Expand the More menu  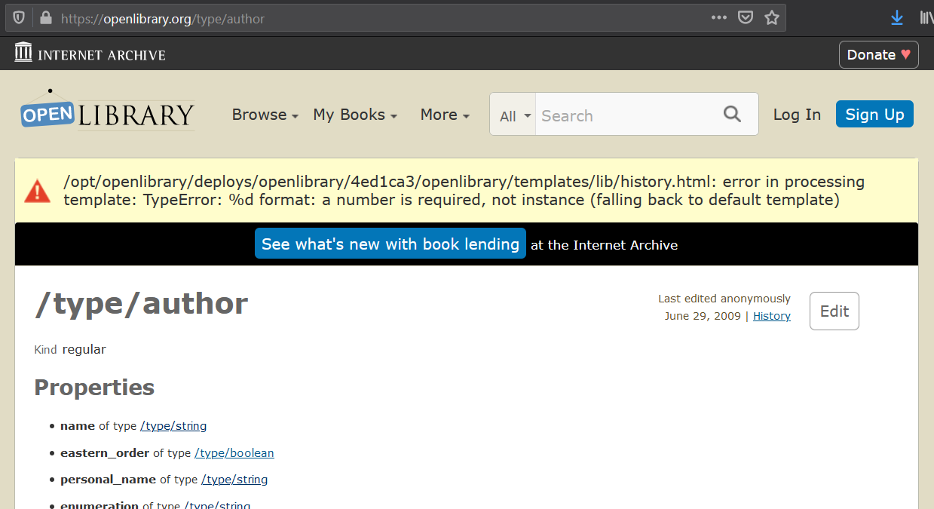pyautogui.click(x=445, y=115)
